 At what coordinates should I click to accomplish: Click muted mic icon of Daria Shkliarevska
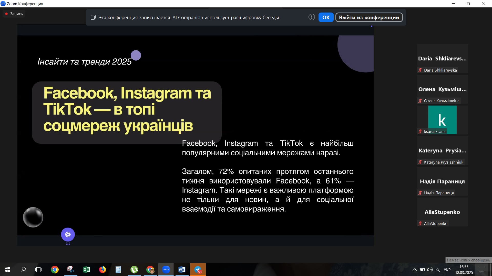[x=420, y=70]
